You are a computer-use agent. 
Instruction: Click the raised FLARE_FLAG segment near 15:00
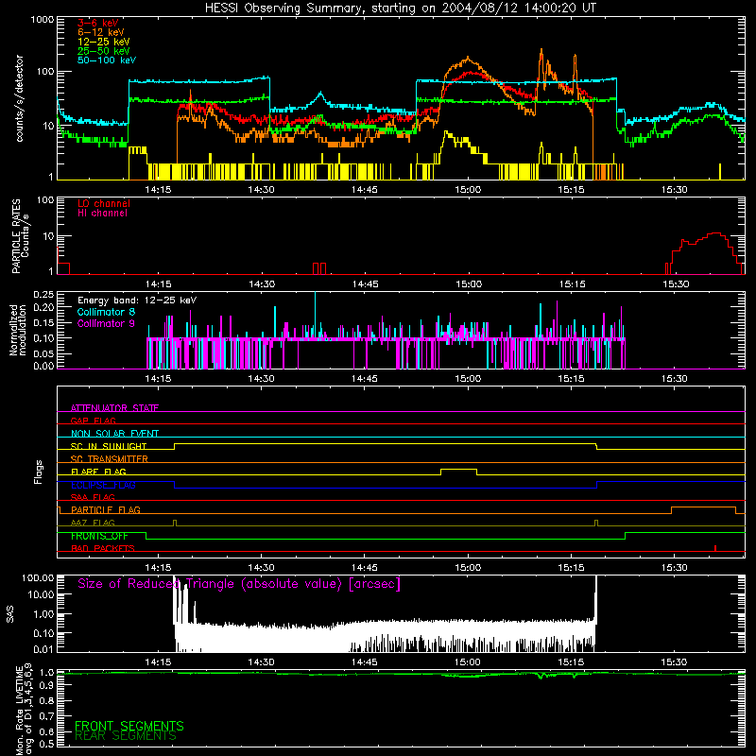tap(458, 469)
